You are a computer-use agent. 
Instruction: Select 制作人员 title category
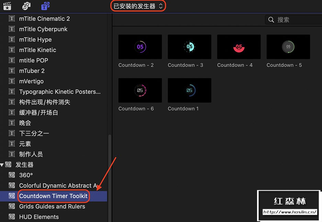coord(31,154)
